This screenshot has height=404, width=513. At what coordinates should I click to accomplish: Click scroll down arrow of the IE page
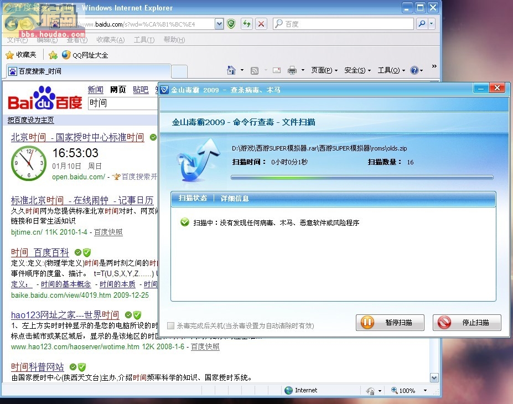click(434, 378)
